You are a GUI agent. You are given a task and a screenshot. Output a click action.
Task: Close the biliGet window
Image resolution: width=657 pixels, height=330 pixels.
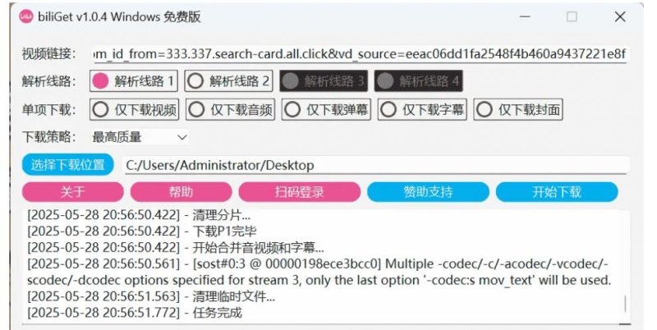pyautogui.click(x=620, y=16)
